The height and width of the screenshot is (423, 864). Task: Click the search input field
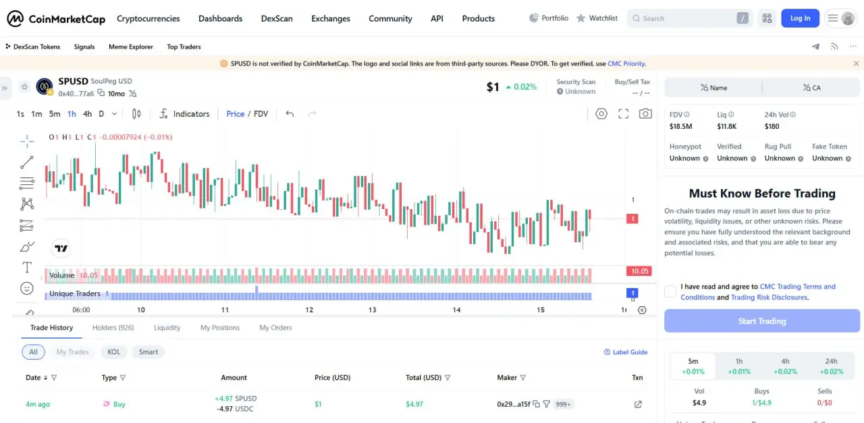[690, 18]
